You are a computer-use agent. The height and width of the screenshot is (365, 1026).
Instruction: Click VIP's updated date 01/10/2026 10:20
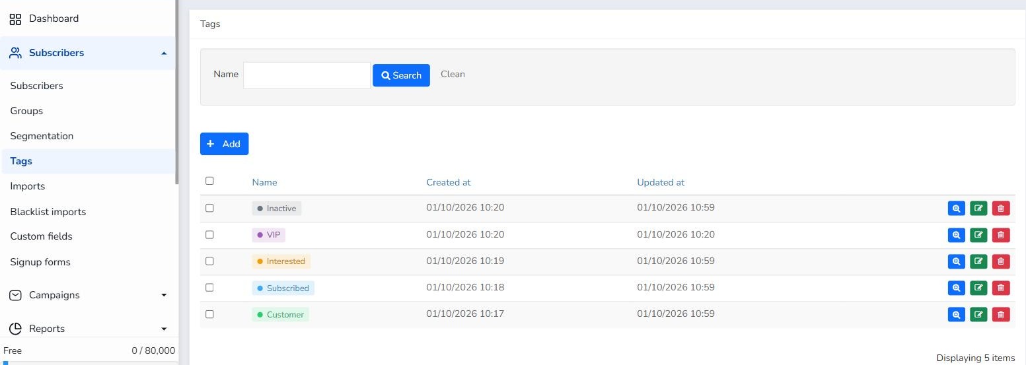(x=676, y=234)
